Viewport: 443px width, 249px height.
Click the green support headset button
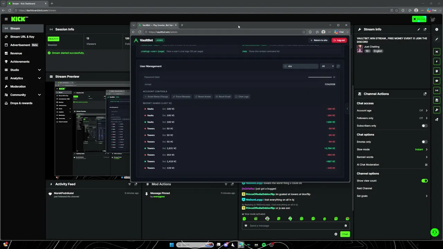click(435, 232)
